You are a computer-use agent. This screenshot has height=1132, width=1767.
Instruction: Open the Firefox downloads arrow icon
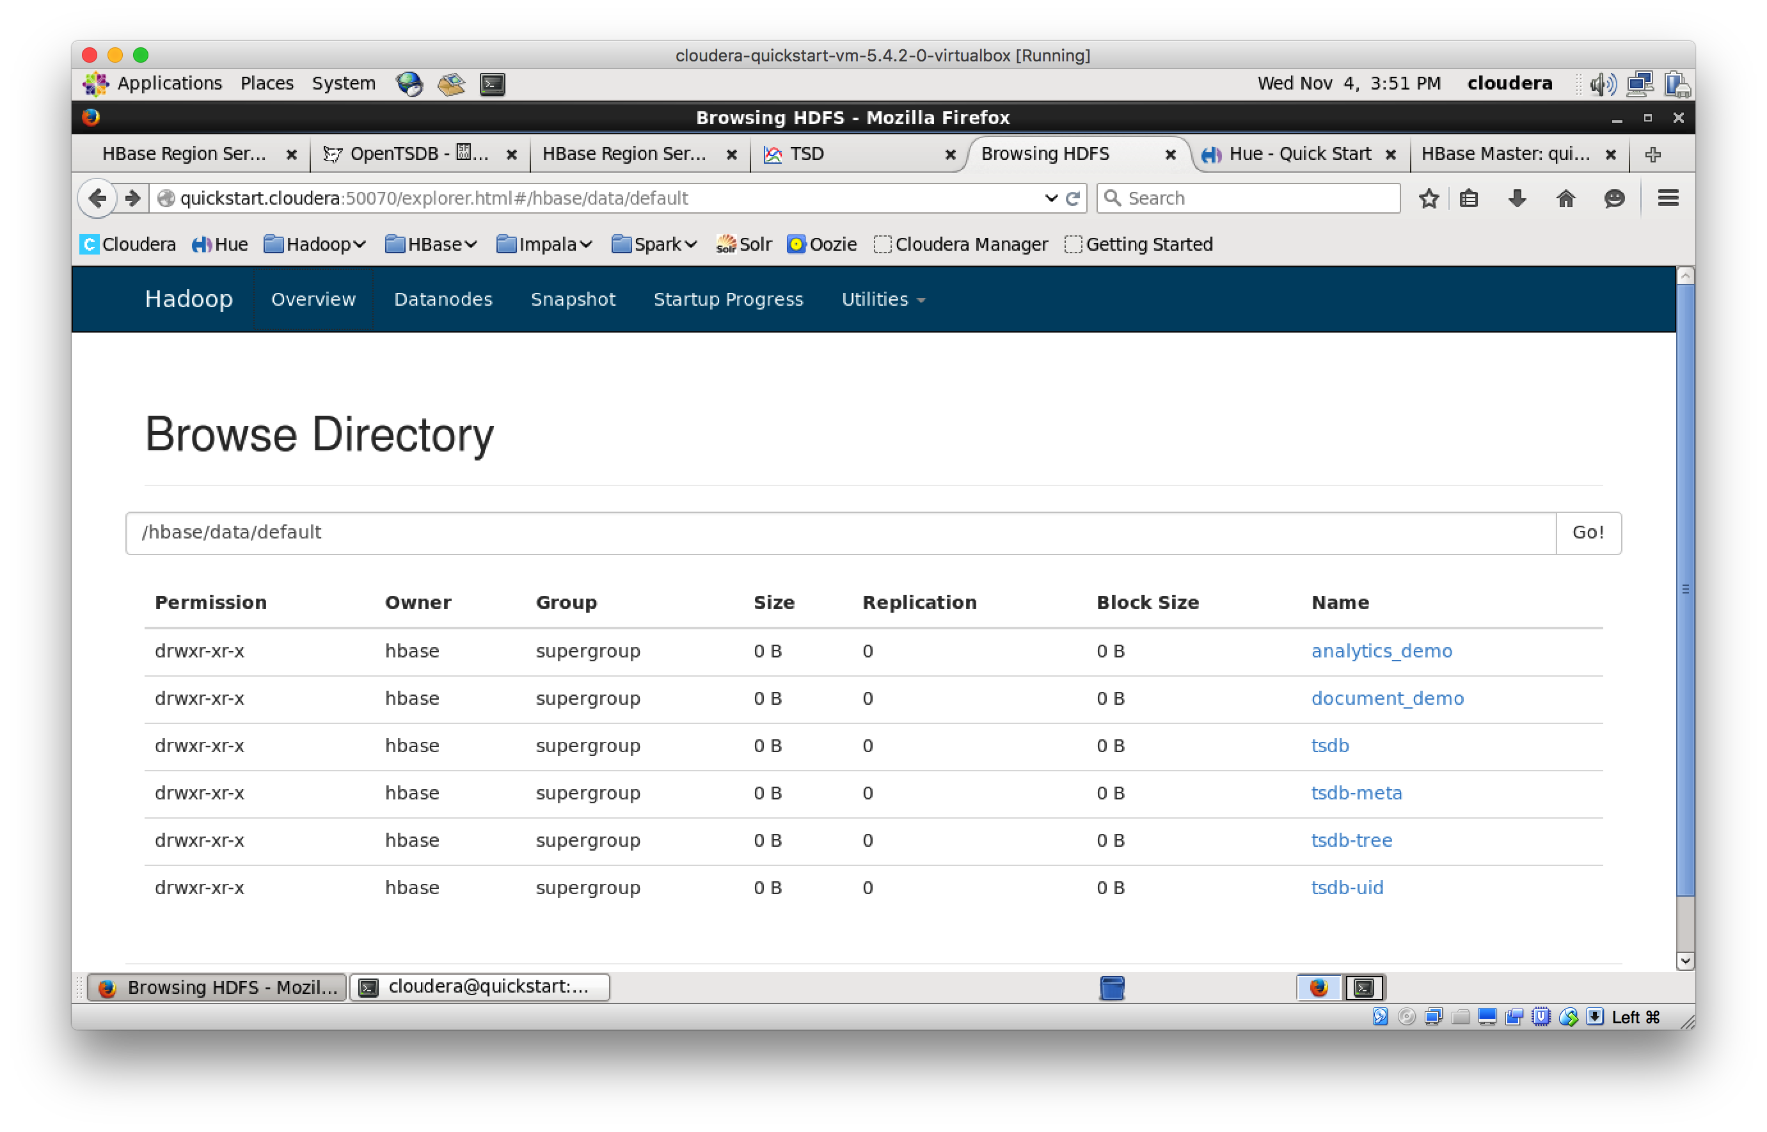point(1517,198)
